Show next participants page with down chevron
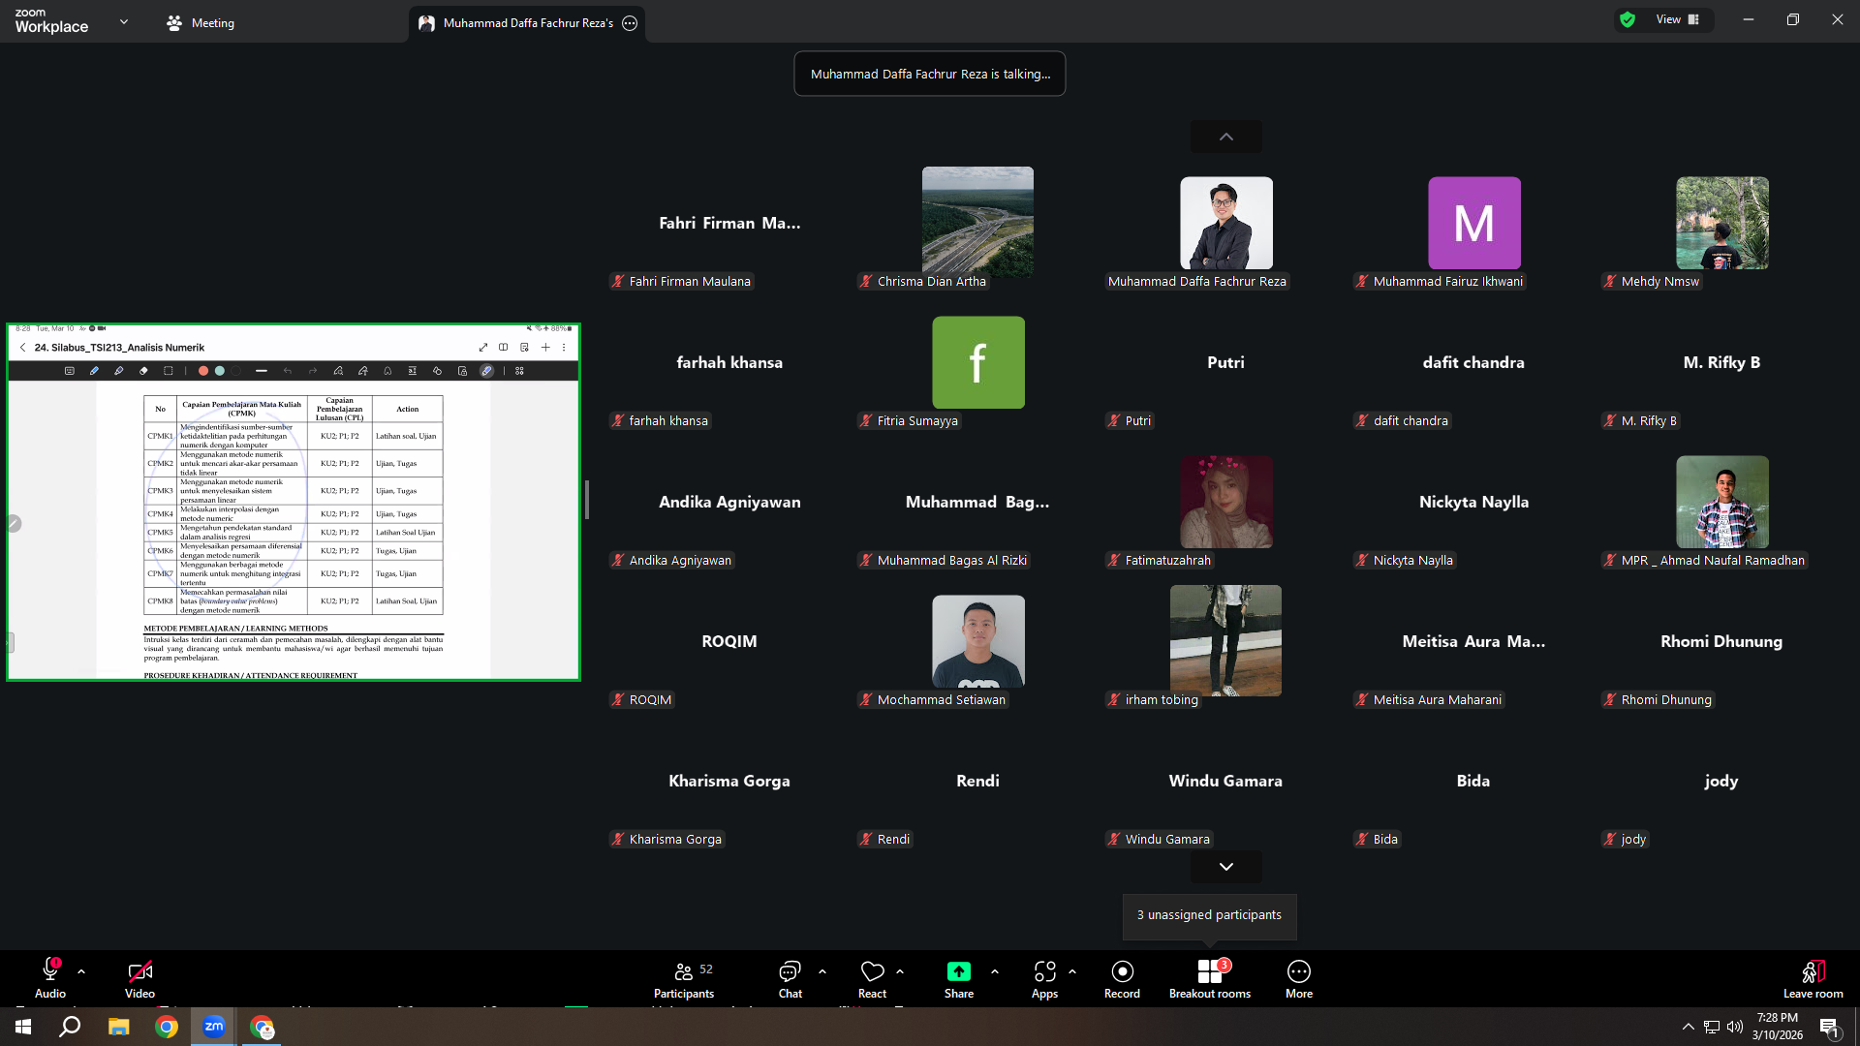Viewport: 1860px width, 1046px height. (x=1225, y=867)
